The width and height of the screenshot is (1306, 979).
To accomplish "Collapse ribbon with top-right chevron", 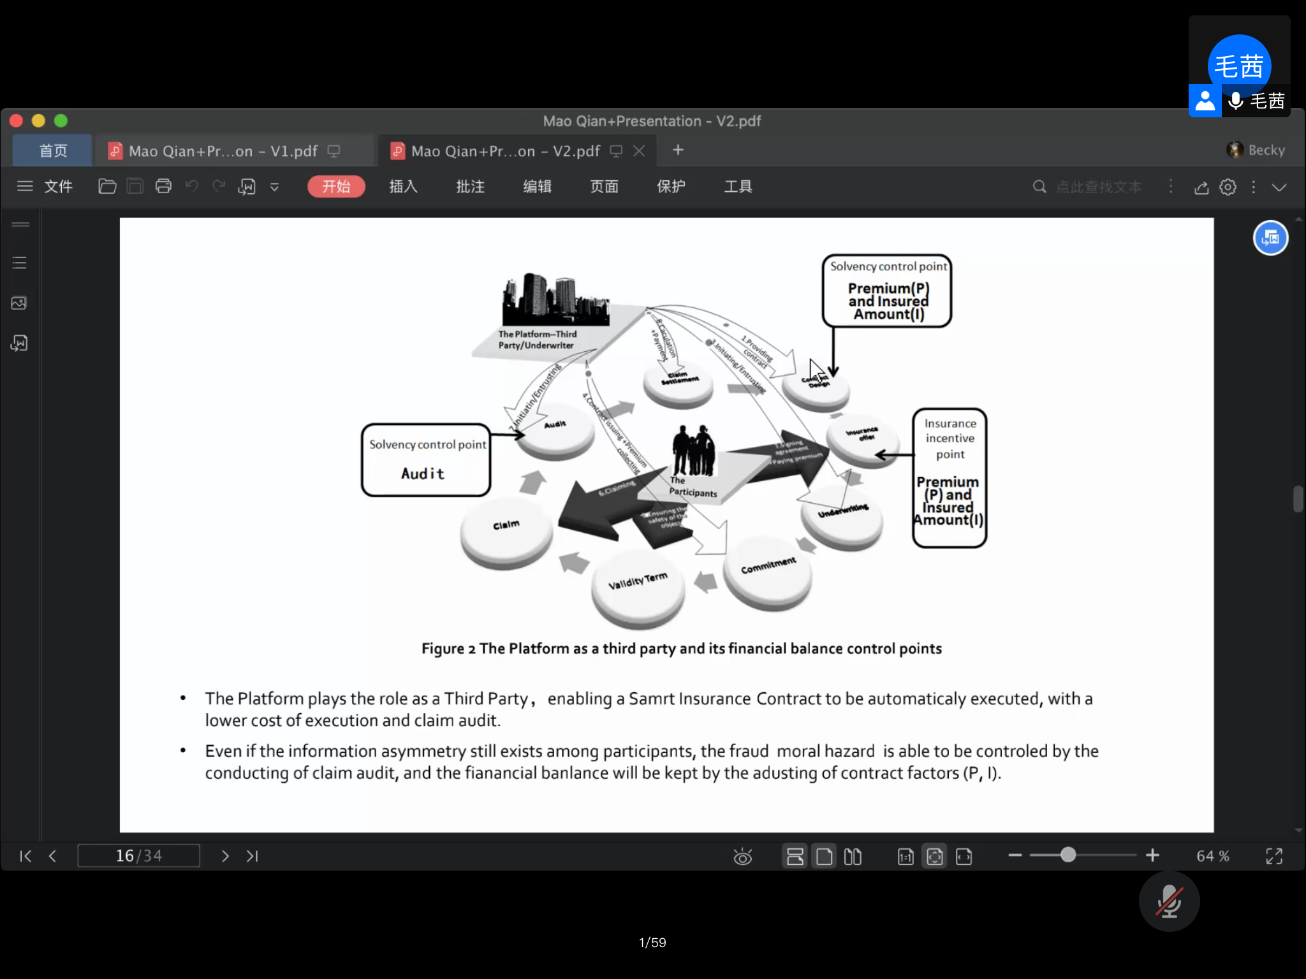I will click(1279, 187).
